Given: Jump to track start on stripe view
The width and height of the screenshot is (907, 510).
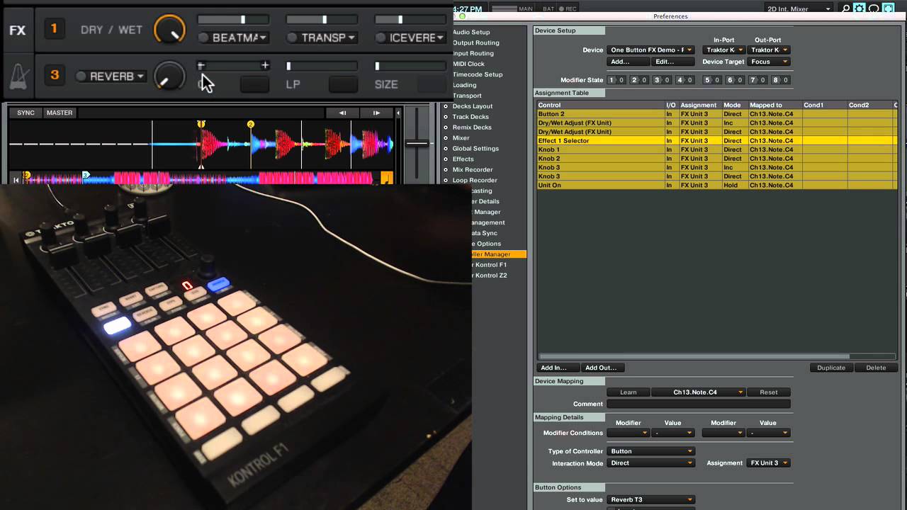Looking at the screenshot, I should 16,180.
